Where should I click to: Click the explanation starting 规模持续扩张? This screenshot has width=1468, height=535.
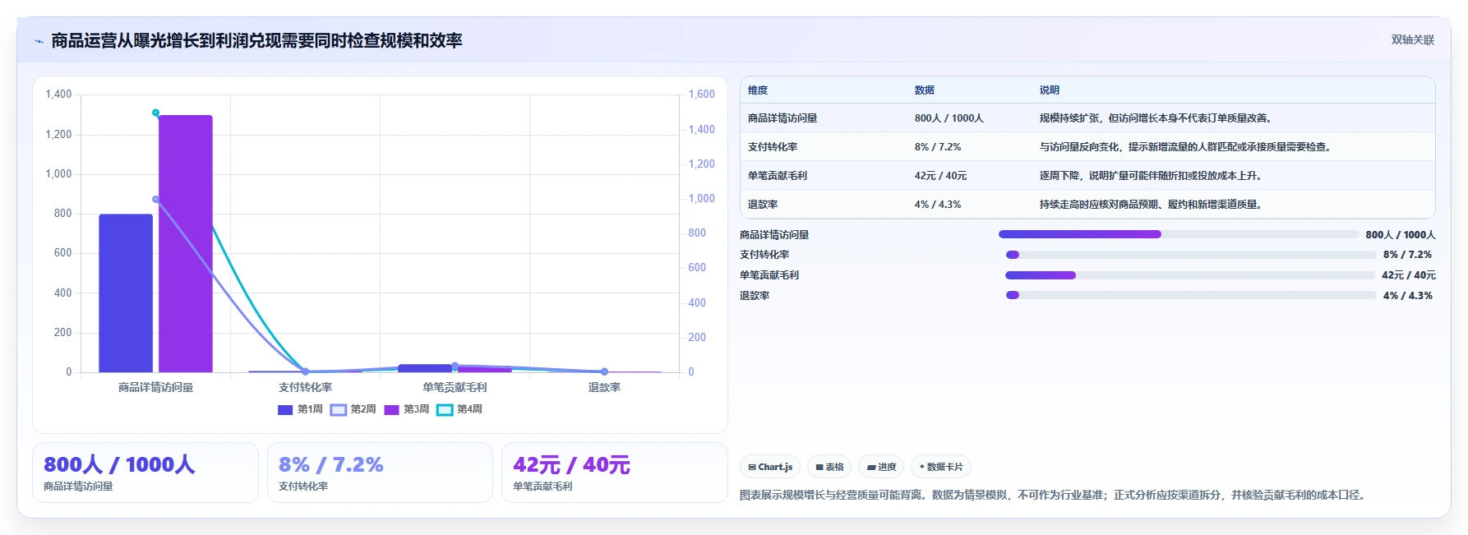tap(1157, 118)
